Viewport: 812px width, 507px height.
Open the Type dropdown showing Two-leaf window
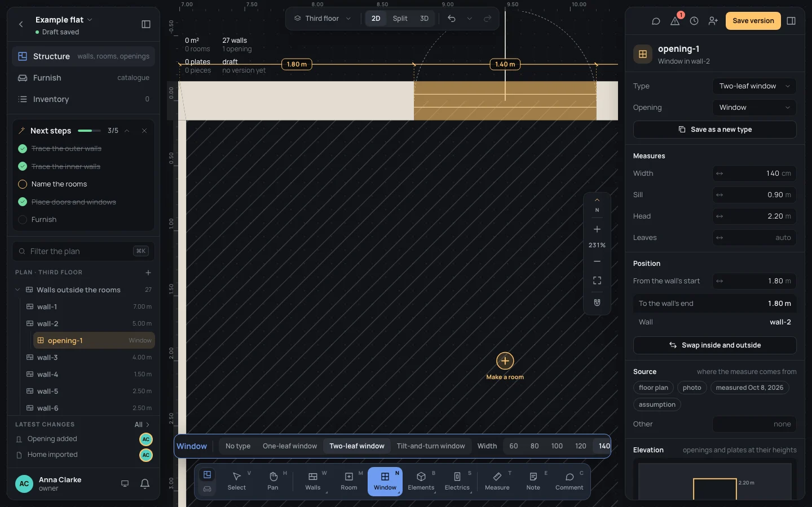click(x=754, y=86)
